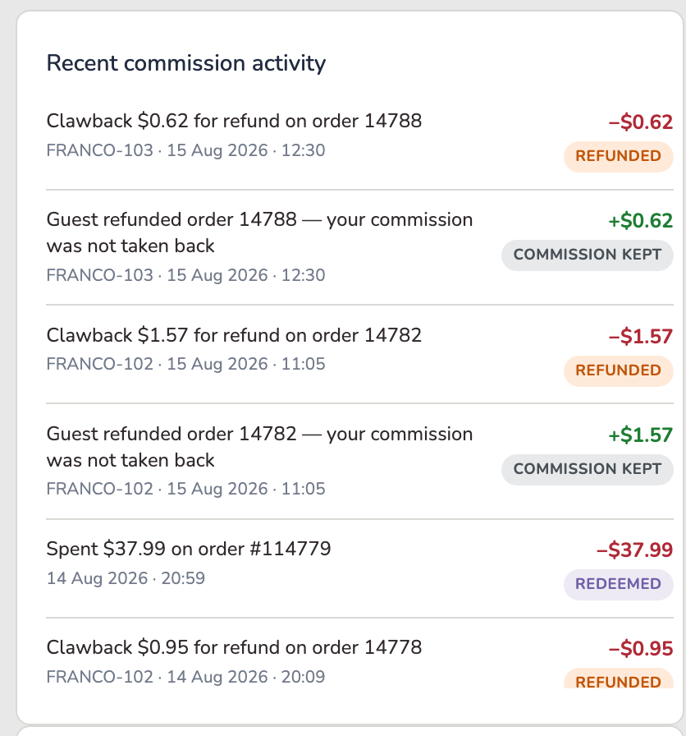Click COMMISSION KEPT badge under +$1.57

(x=587, y=469)
